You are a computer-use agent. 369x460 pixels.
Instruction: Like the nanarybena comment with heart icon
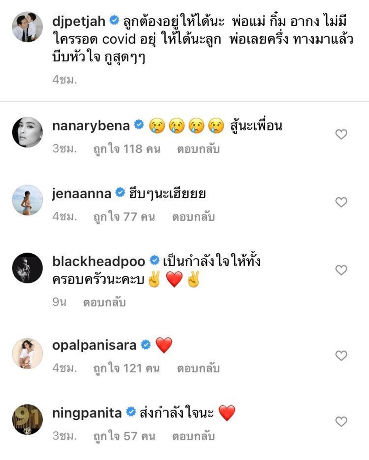point(341,134)
